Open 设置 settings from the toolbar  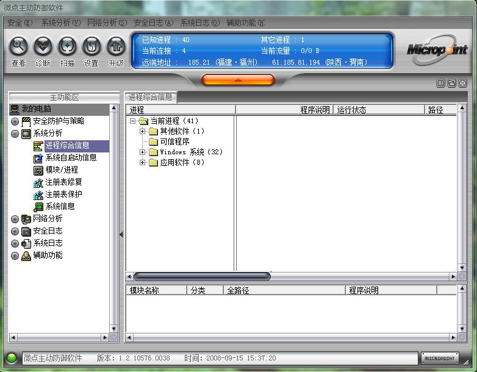[x=91, y=46]
